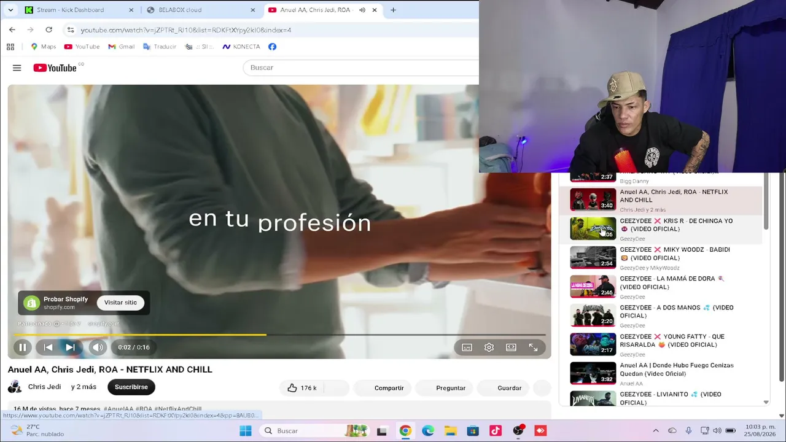This screenshot has height=442, width=786.
Task: Play the NETFLIX AND CHILL playlist thumbnail
Action: [x=593, y=200]
